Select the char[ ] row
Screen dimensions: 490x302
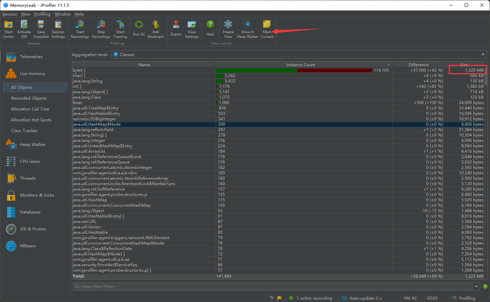pyautogui.click(x=278, y=76)
